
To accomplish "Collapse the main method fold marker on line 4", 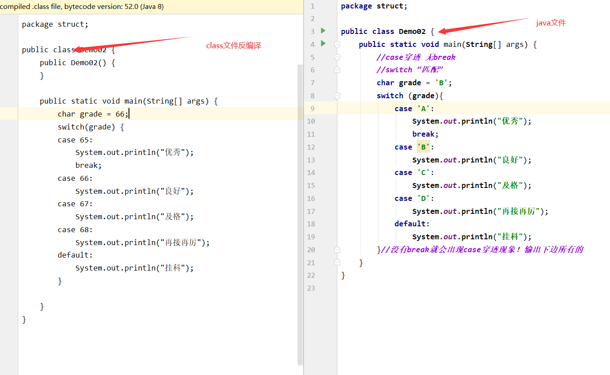I will 337,44.
